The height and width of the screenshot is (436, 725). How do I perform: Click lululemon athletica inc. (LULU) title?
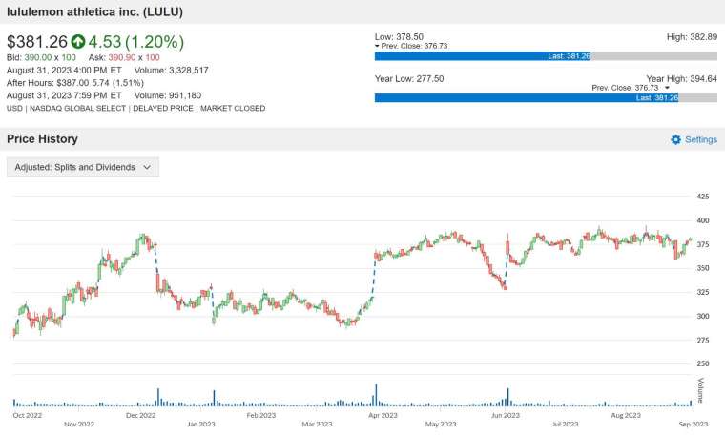pos(94,11)
